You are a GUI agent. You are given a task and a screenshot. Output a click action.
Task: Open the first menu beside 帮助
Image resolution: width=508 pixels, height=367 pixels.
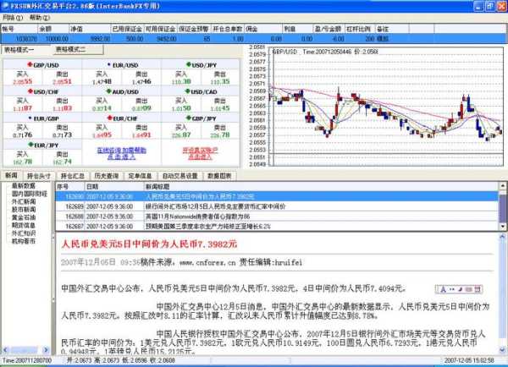13,18
